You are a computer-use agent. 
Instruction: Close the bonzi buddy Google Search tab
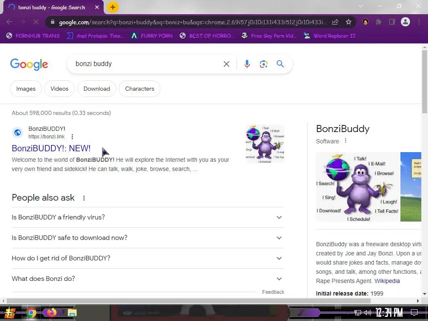[97, 8]
